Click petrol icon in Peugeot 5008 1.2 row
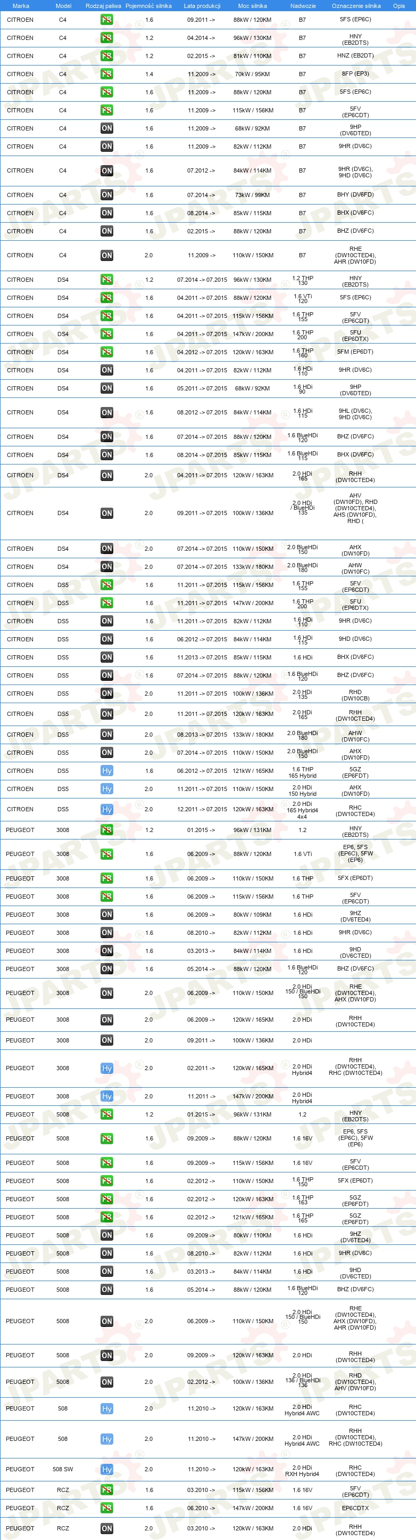The height and width of the screenshot is (1540, 416). click(107, 1114)
